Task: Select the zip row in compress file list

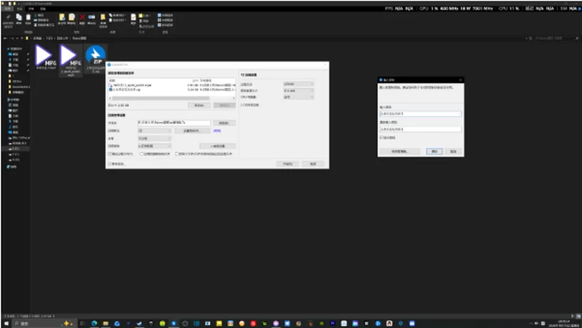Action: [172, 90]
